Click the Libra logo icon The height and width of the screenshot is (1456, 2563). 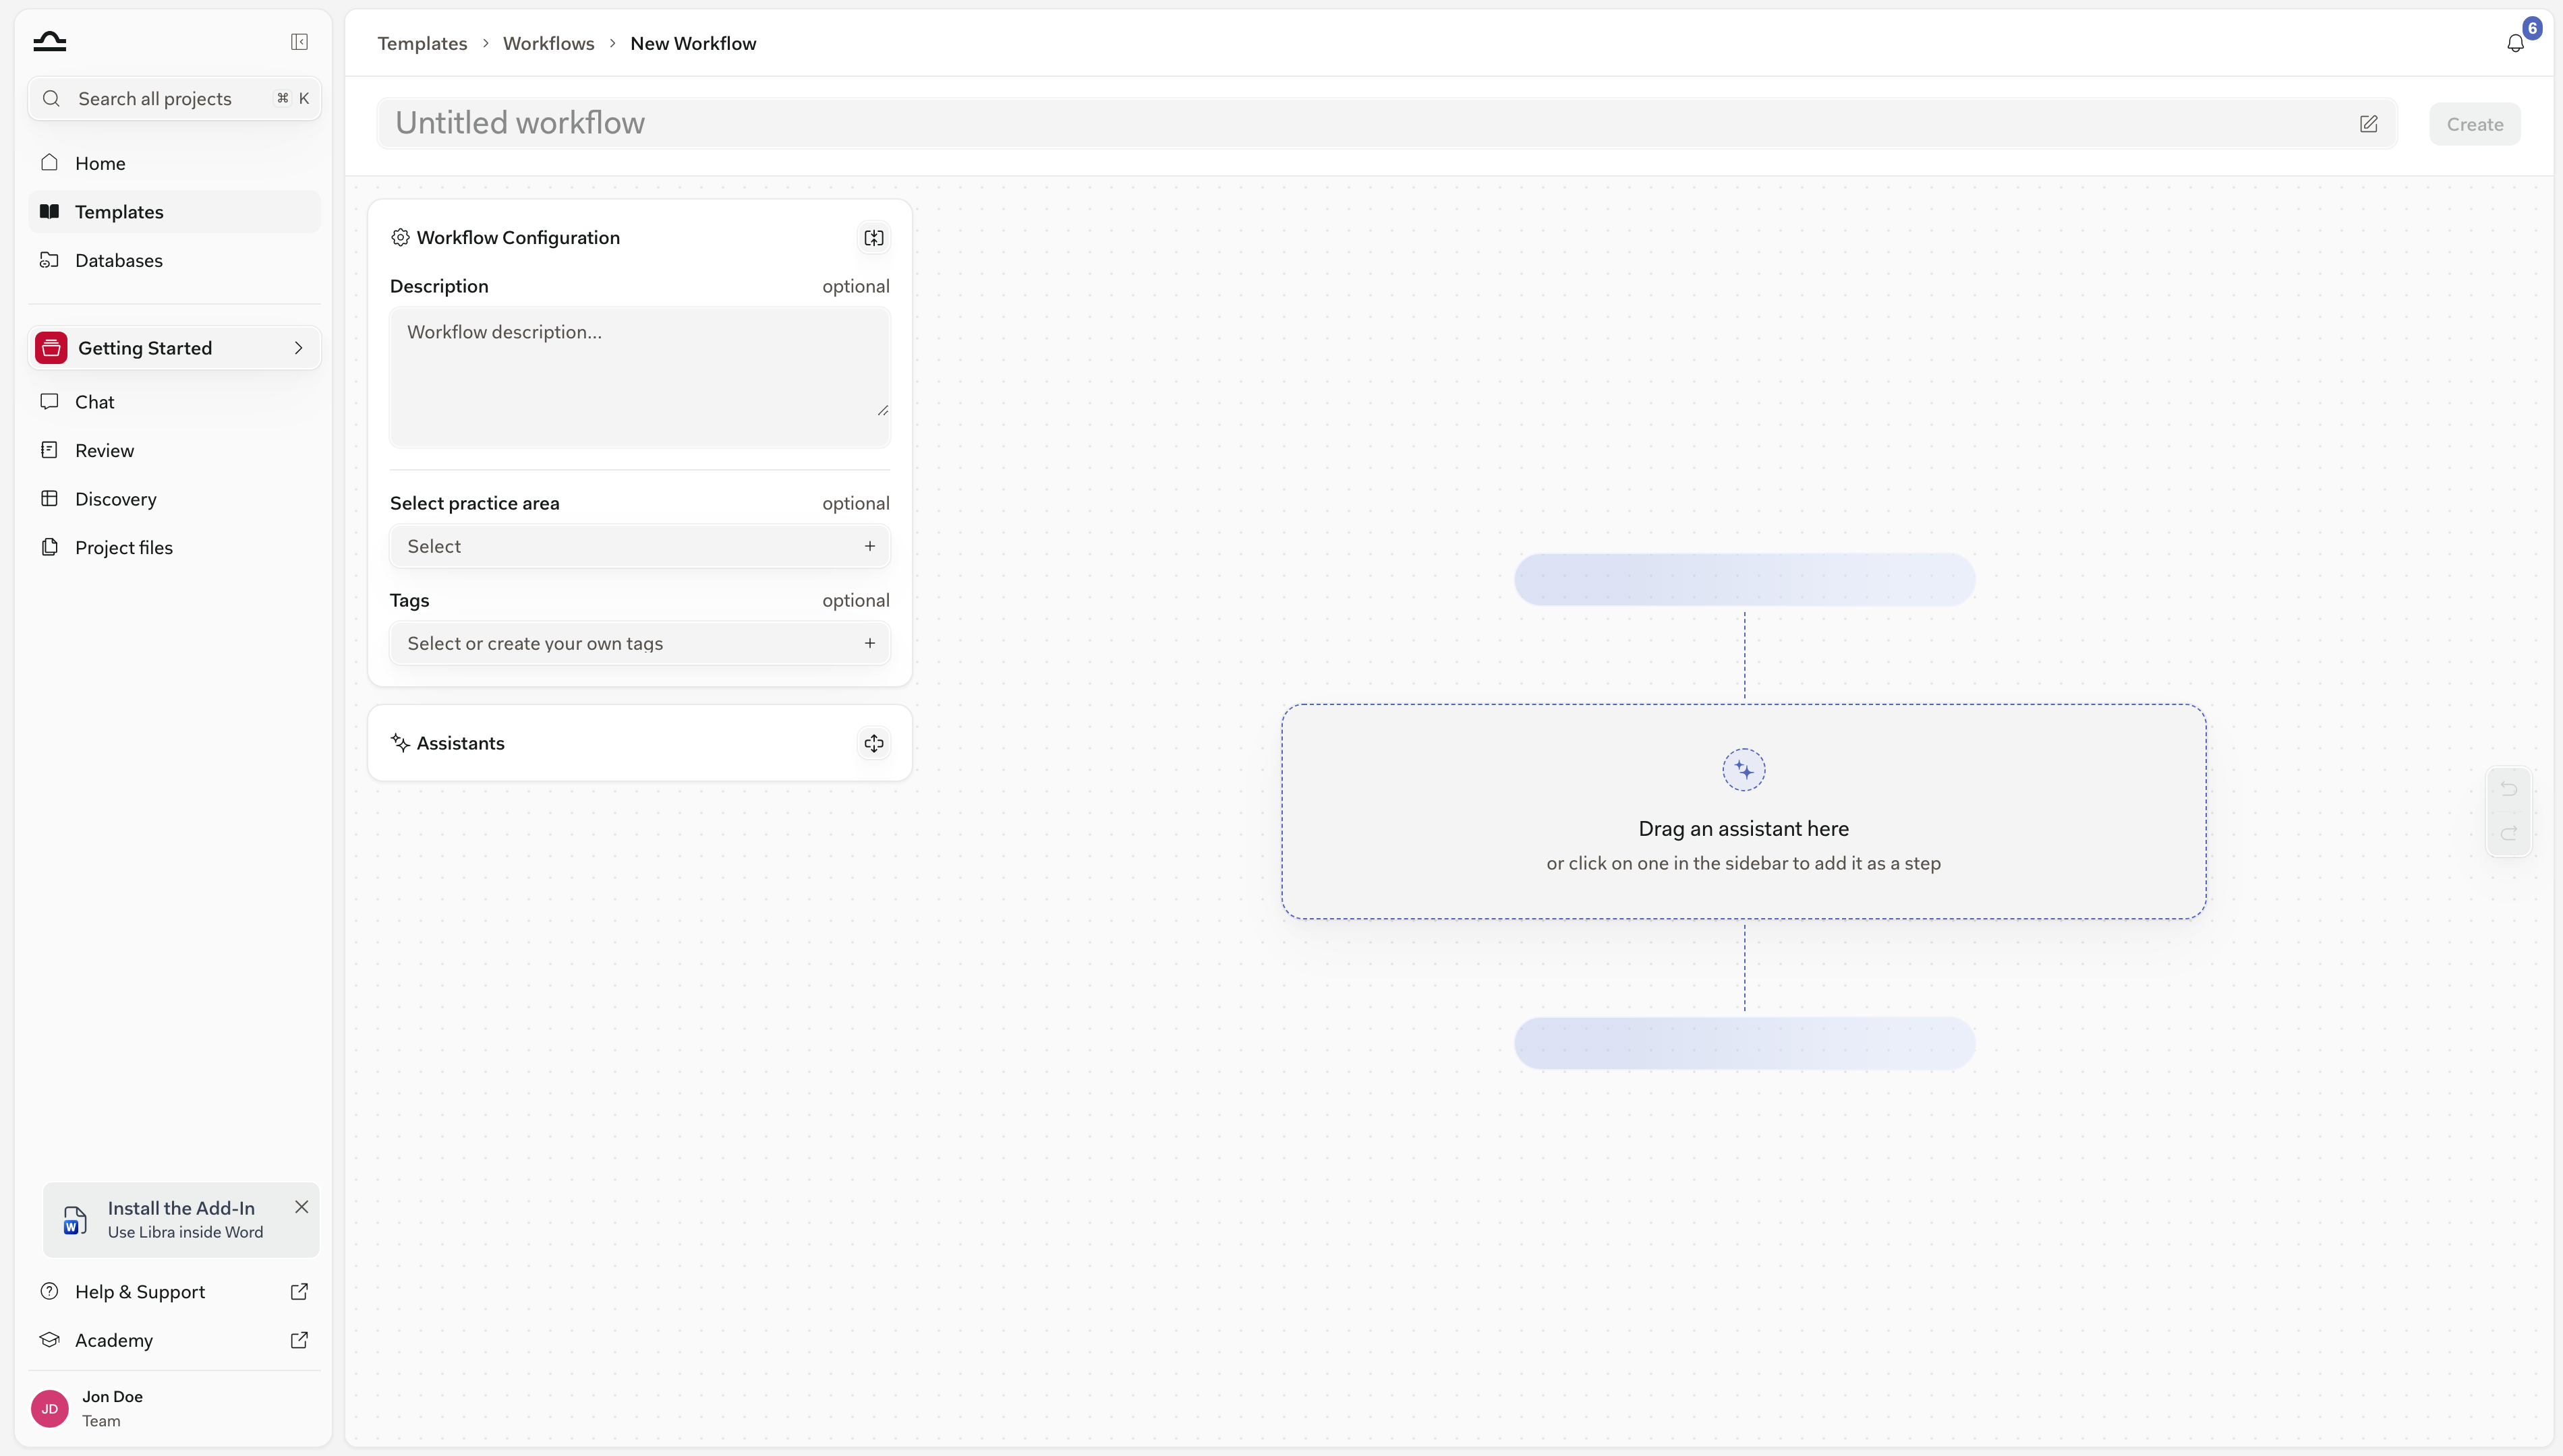(49, 42)
